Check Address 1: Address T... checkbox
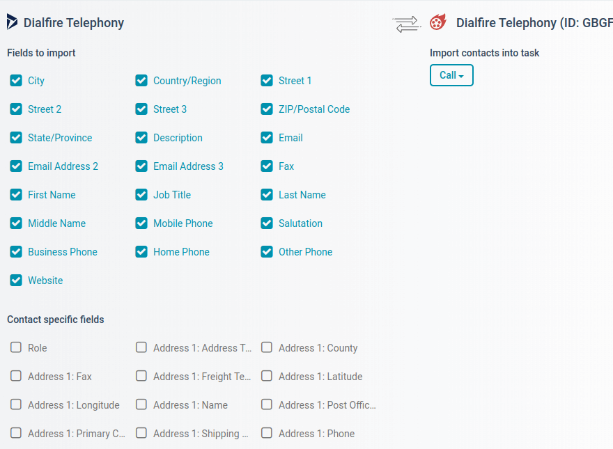This screenshot has width=613, height=449. (141, 347)
